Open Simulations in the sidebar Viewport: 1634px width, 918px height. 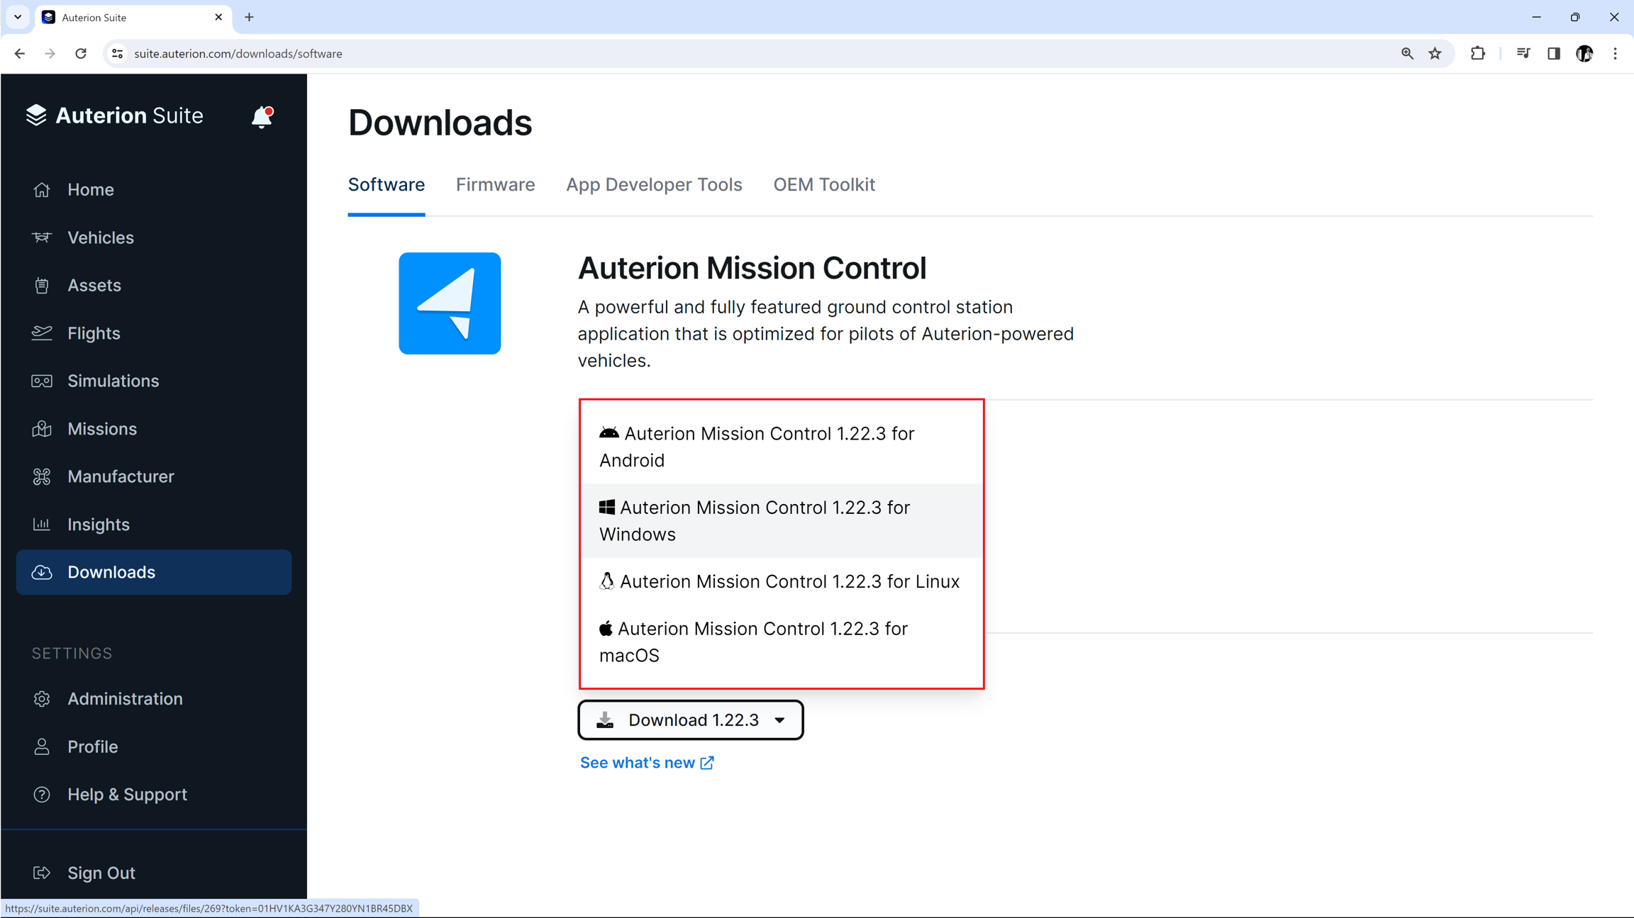[x=113, y=381]
